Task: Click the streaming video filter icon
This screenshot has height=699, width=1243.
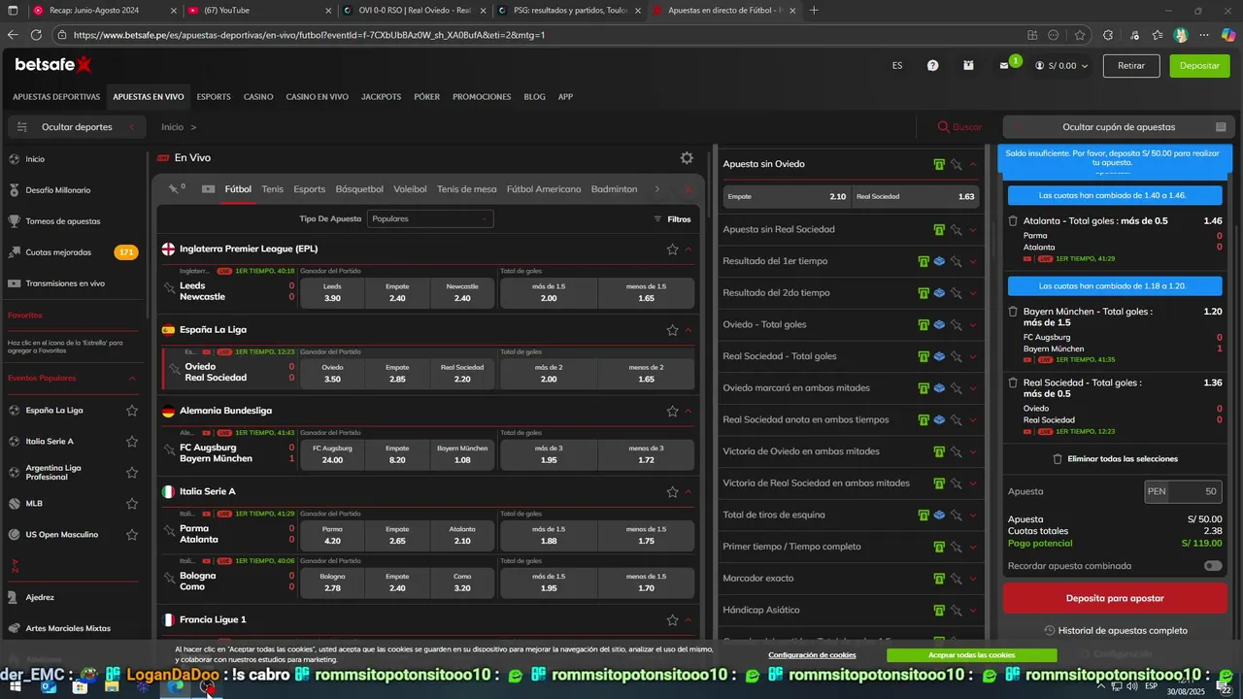Action: (x=208, y=189)
